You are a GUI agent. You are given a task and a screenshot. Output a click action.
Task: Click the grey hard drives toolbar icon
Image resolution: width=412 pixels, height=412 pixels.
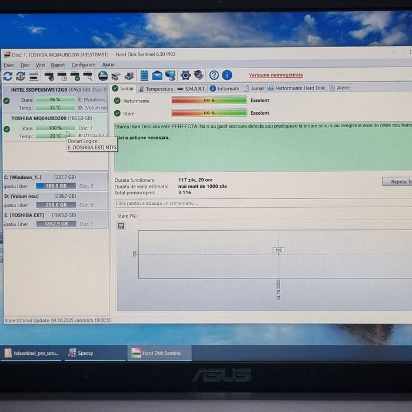click(115, 76)
